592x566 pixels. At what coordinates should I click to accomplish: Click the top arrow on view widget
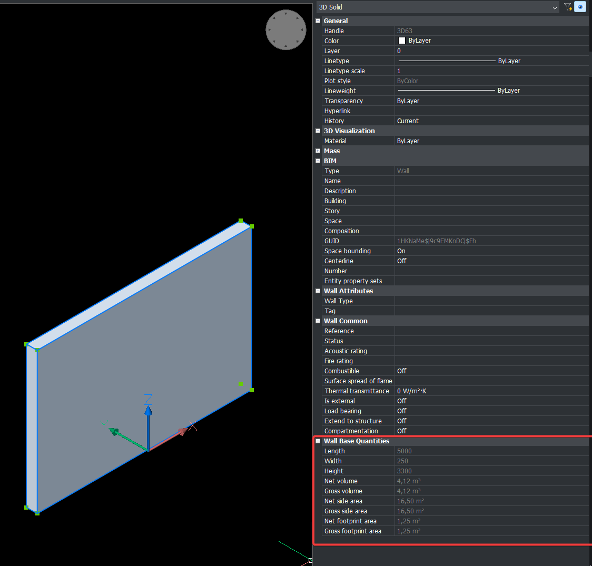[286, 14]
